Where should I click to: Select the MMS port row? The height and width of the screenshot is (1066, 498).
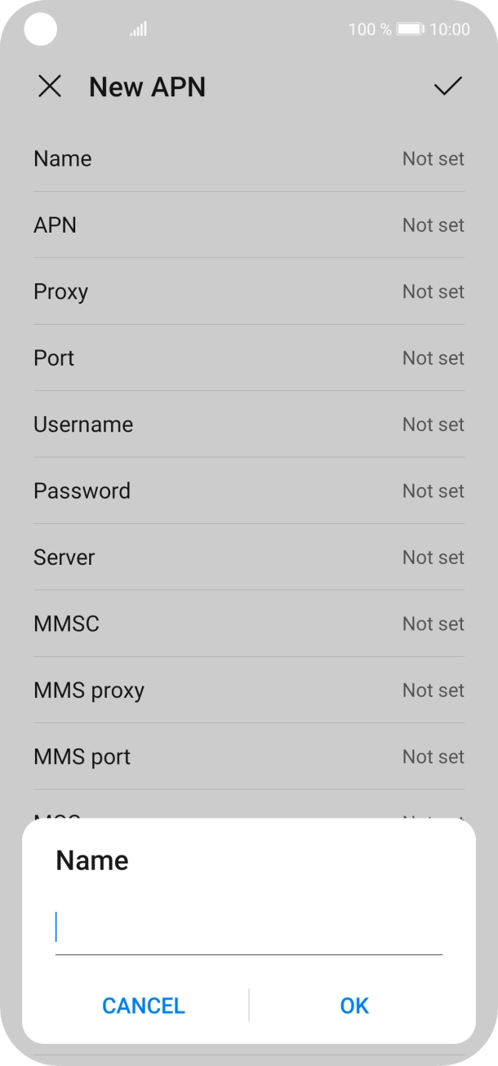(x=249, y=757)
